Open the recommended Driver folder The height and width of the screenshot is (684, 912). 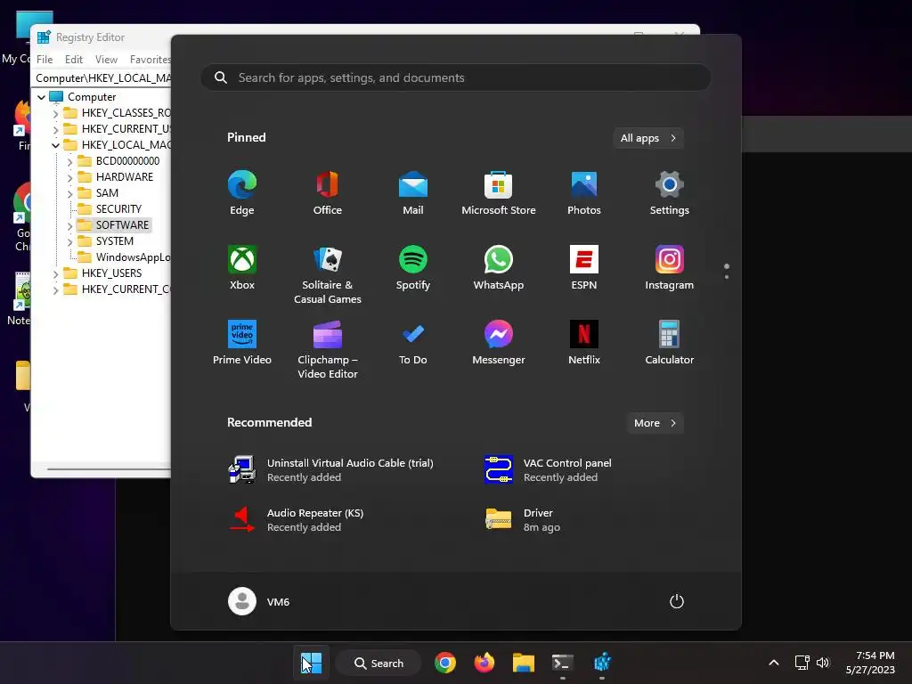pyautogui.click(x=524, y=519)
